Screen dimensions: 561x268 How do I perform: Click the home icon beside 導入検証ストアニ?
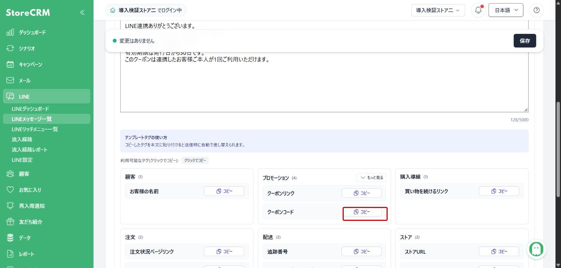113,10
